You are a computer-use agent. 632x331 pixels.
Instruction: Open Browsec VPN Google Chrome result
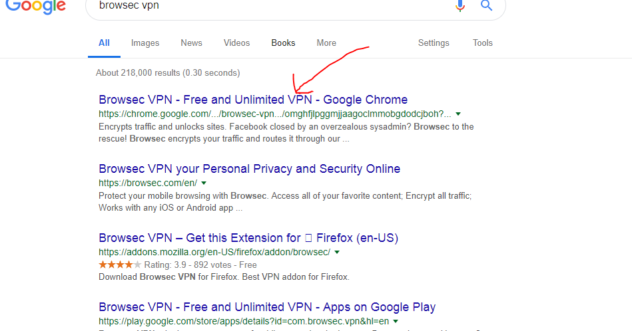253,99
